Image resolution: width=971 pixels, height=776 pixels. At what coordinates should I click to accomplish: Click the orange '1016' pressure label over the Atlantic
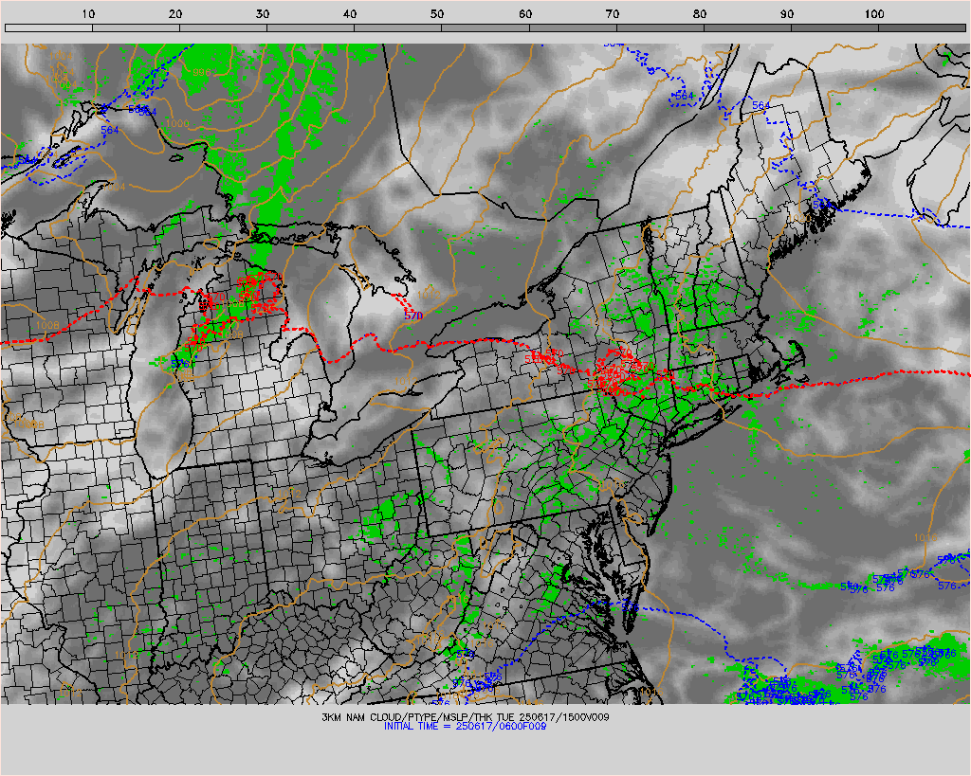925,538
